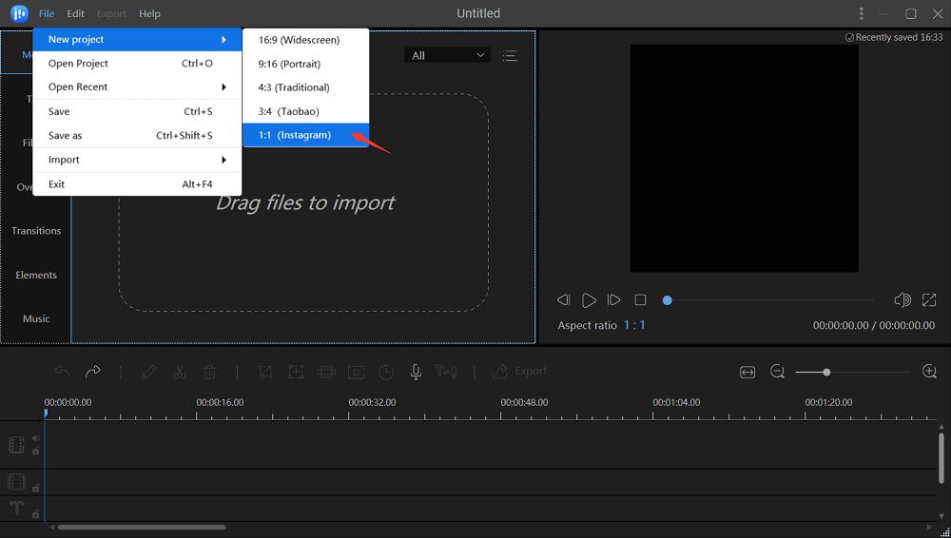This screenshot has height=538, width=951.
Task: Toggle the lock on the video track
Action: (x=36, y=451)
